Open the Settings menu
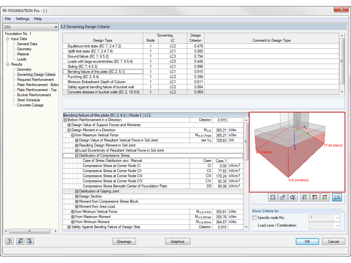 click(22, 19)
